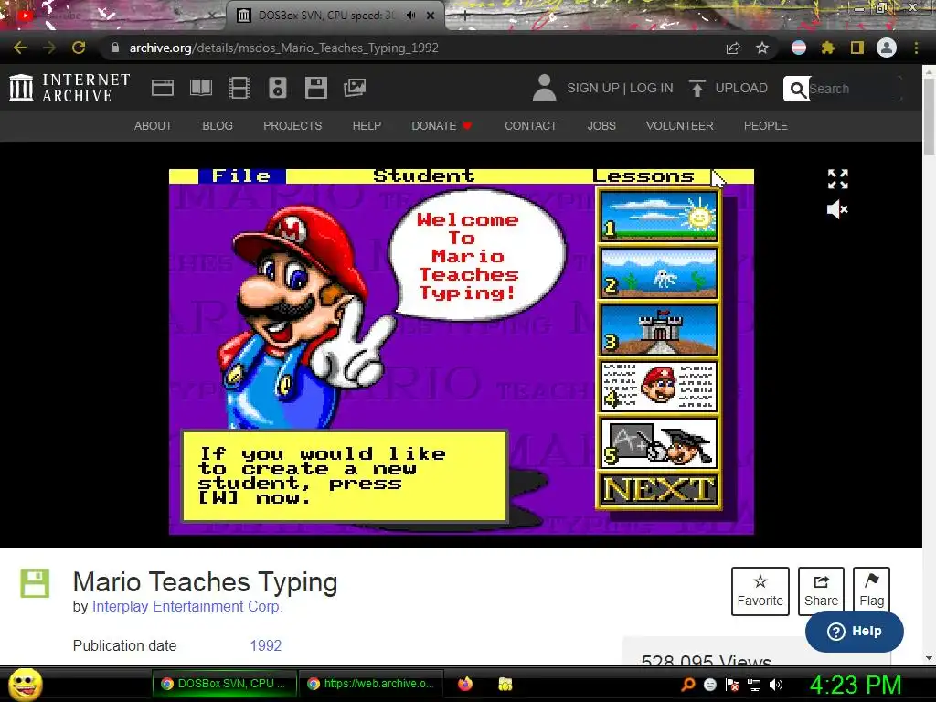Bookmark this page with the star icon
Screen dimensions: 936x702
(x=762, y=48)
